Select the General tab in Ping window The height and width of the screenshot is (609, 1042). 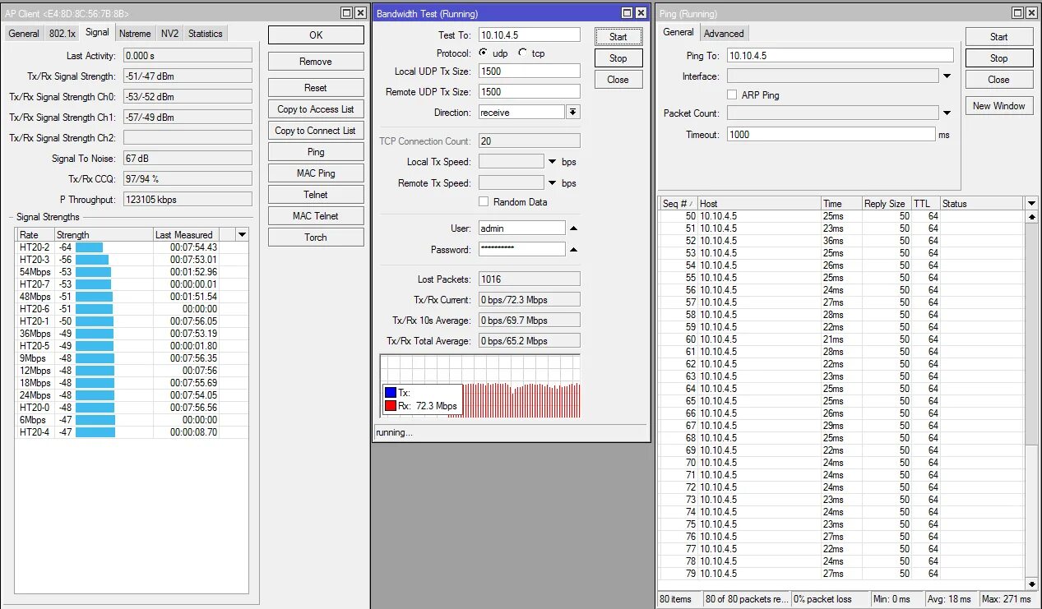coord(678,32)
